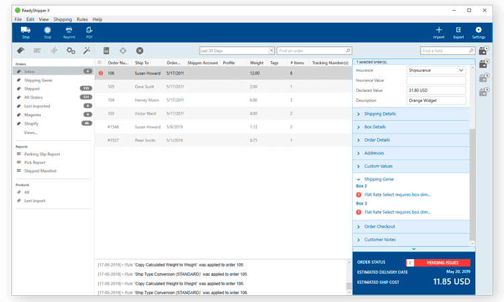Click the circled X cancel icon
Image resolution: width=504 pixels, height=302 pixels.
coord(140,50)
